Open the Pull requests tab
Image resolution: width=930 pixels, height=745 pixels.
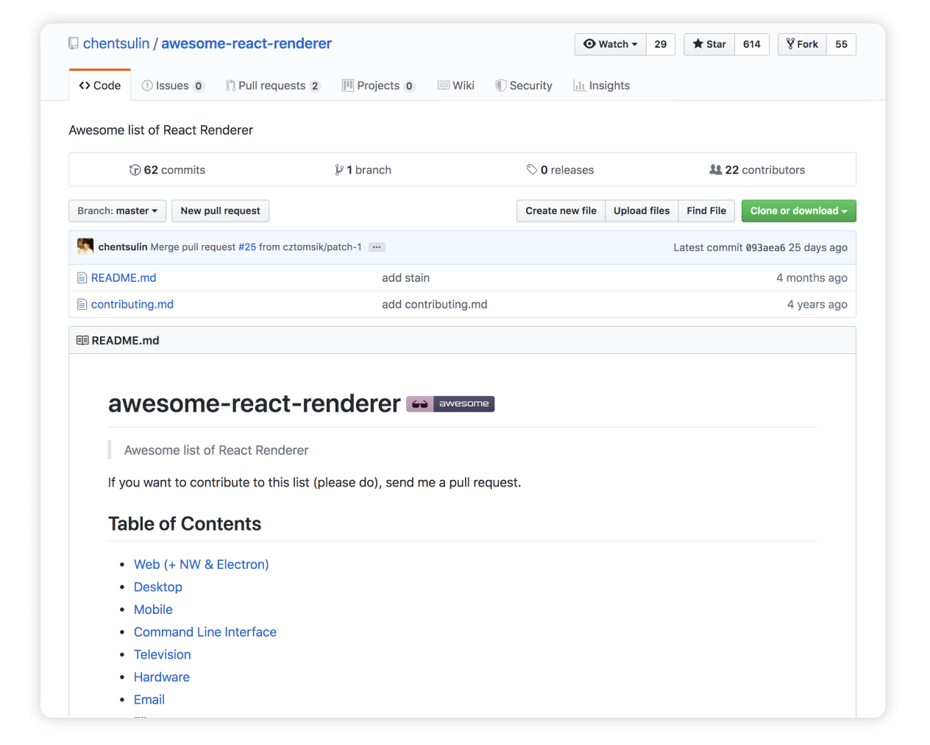[x=272, y=85]
